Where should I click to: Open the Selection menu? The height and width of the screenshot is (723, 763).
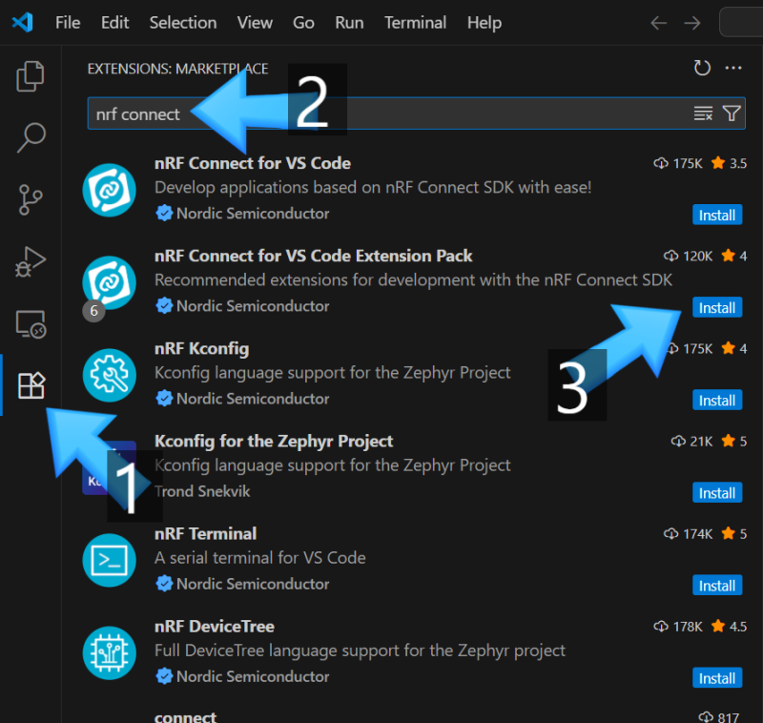click(x=183, y=23)
